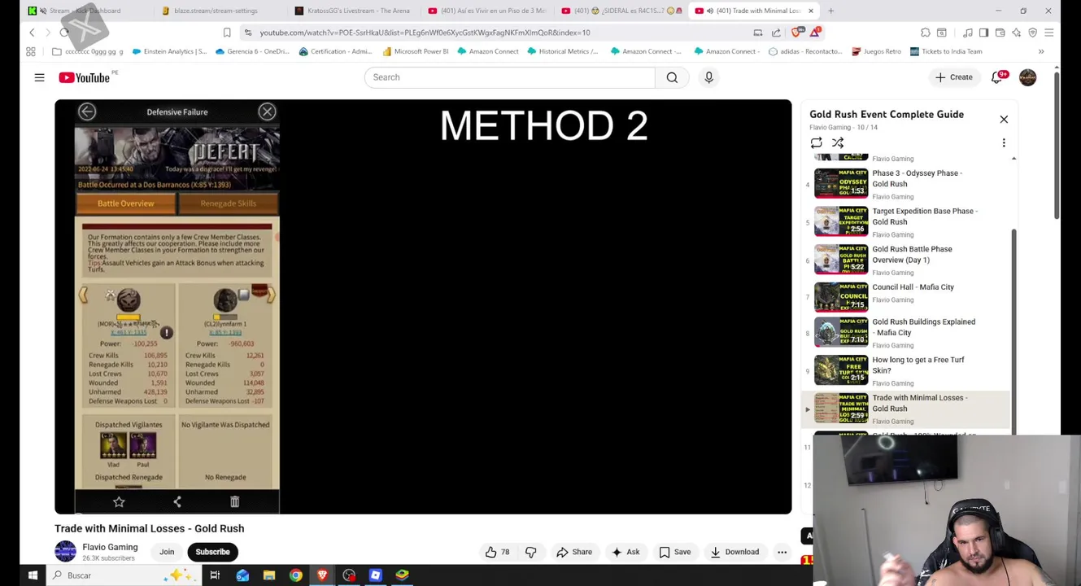Click the X close icon in game report
Screen dimensions: 1081x586
click(x=267, y=112)
